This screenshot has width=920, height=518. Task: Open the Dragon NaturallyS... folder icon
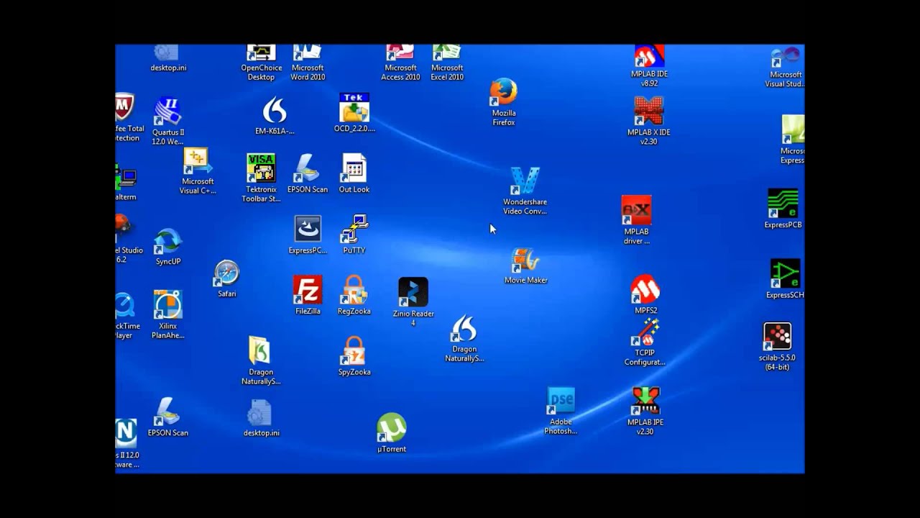(x=260, y=360)
